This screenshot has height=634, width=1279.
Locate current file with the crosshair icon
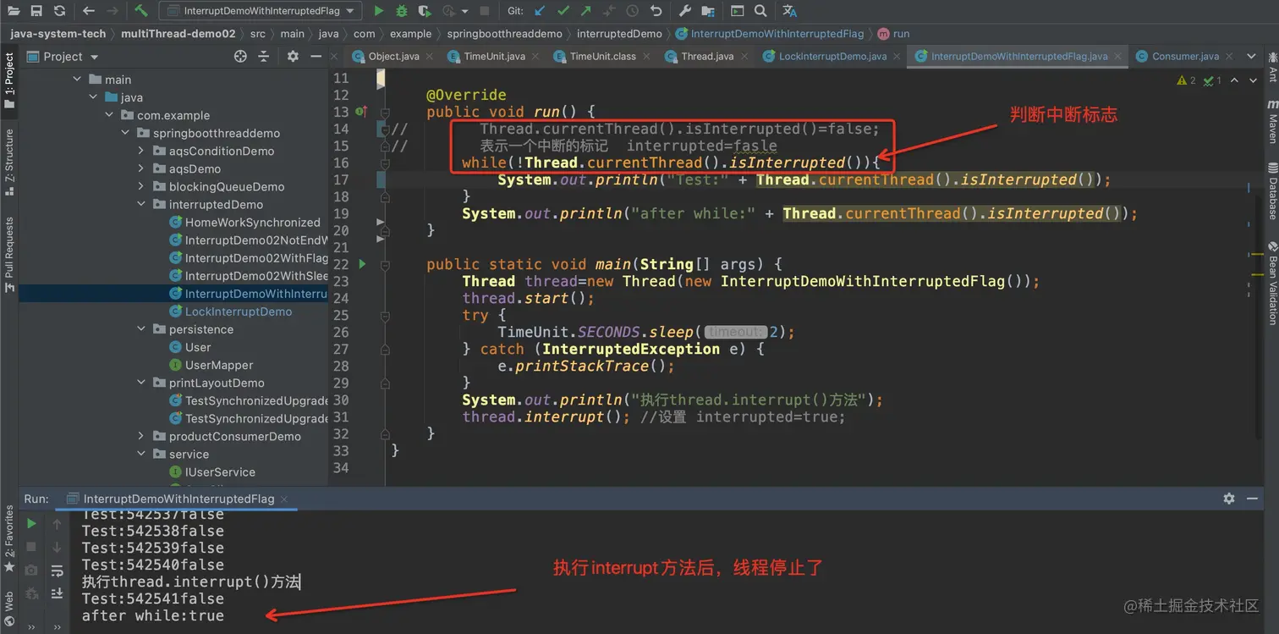point(240,57)
